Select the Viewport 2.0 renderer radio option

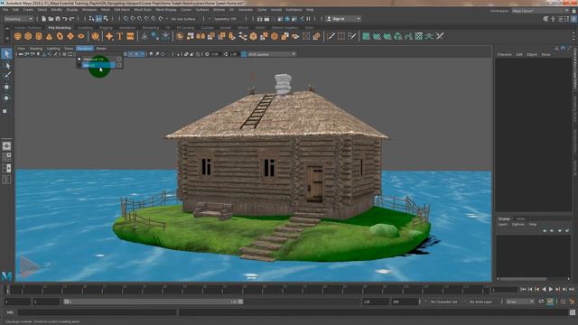point(79,59)
